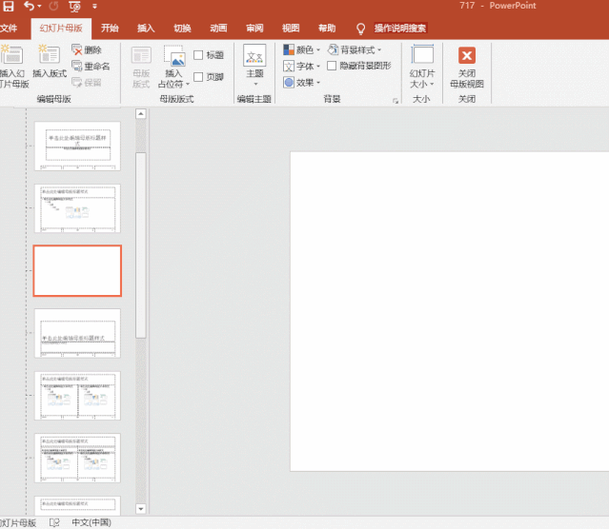The width and height of the screenshot is (609, 529).
Task: Expand Background Styles (背景样式) menu
Action: click(x=354, y=50)
